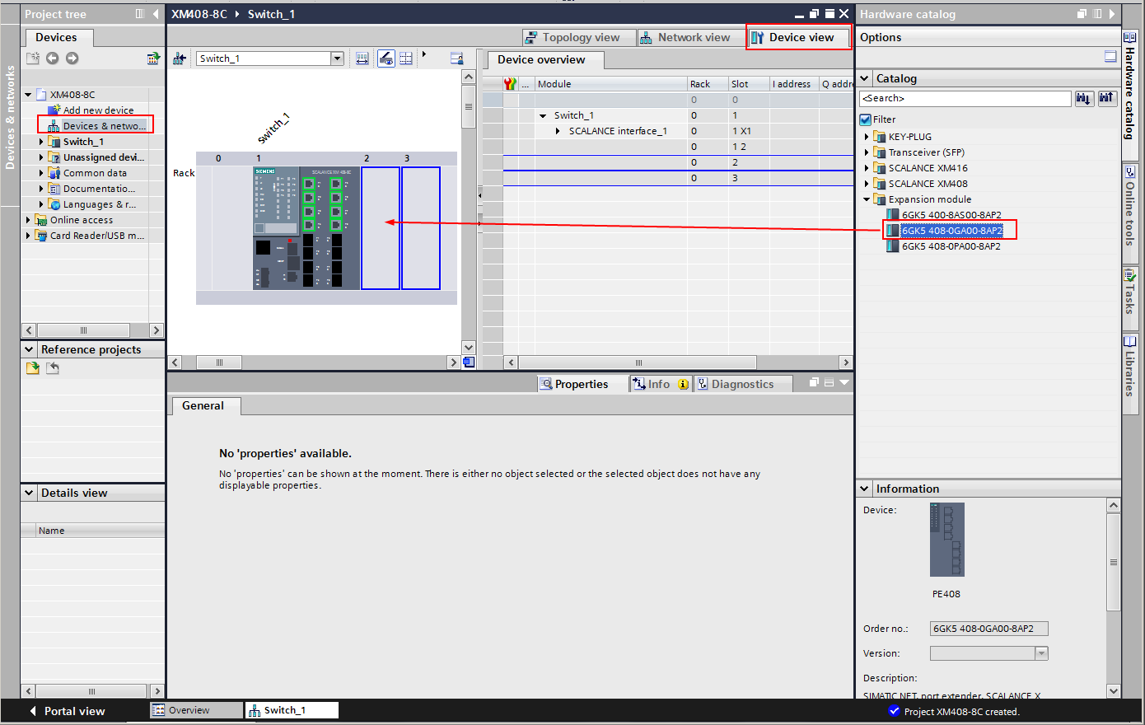This screenshot has width=1145, height=725.
Task: Click the diagnostics column icon in Device overview header
Action: (510, 84)
